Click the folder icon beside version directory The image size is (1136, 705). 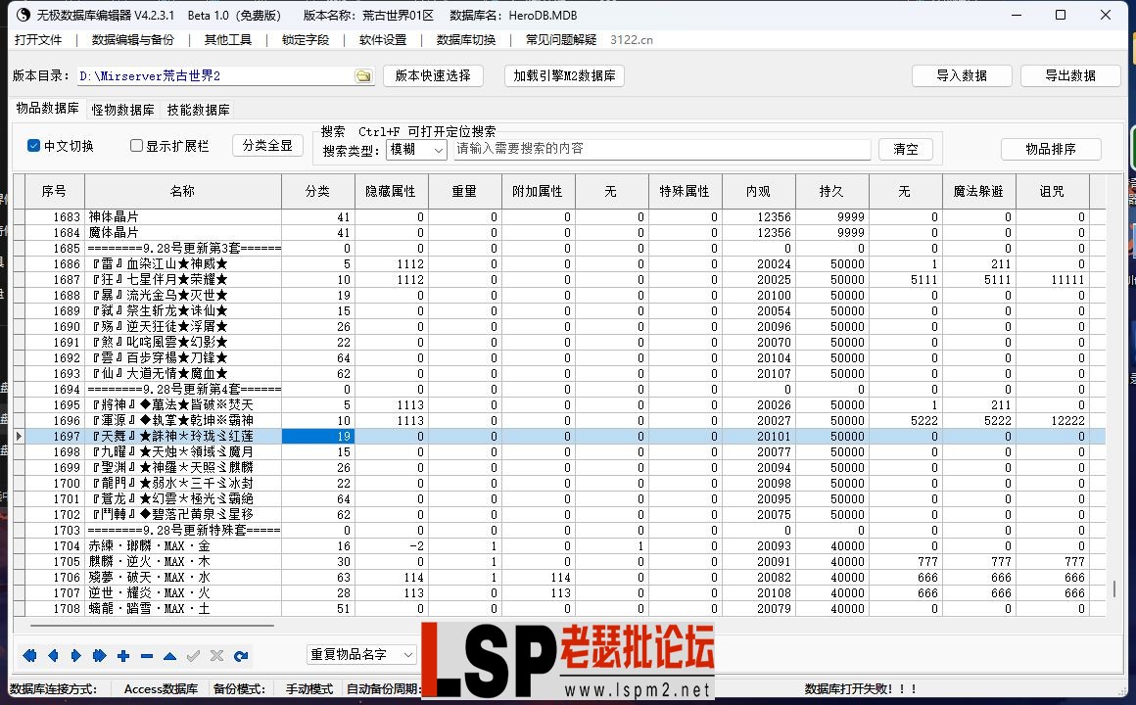362,74
